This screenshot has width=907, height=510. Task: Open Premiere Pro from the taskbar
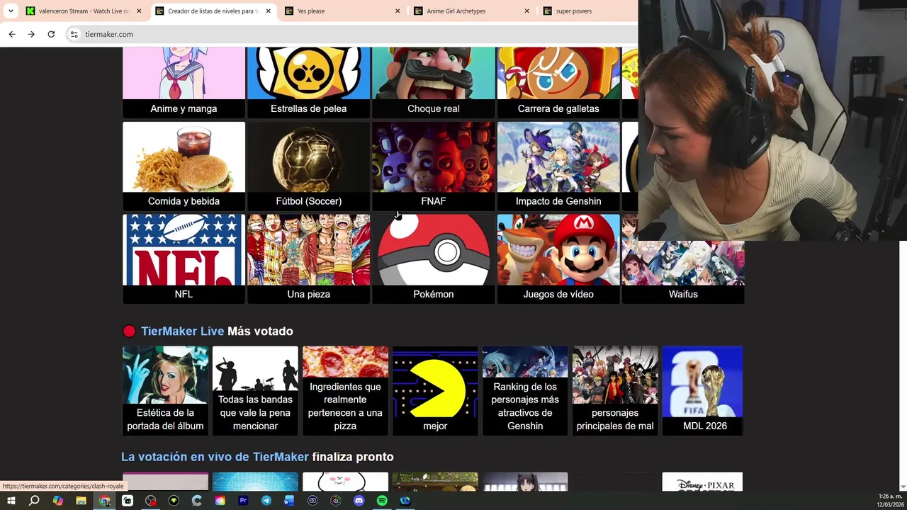pos(243,501)
